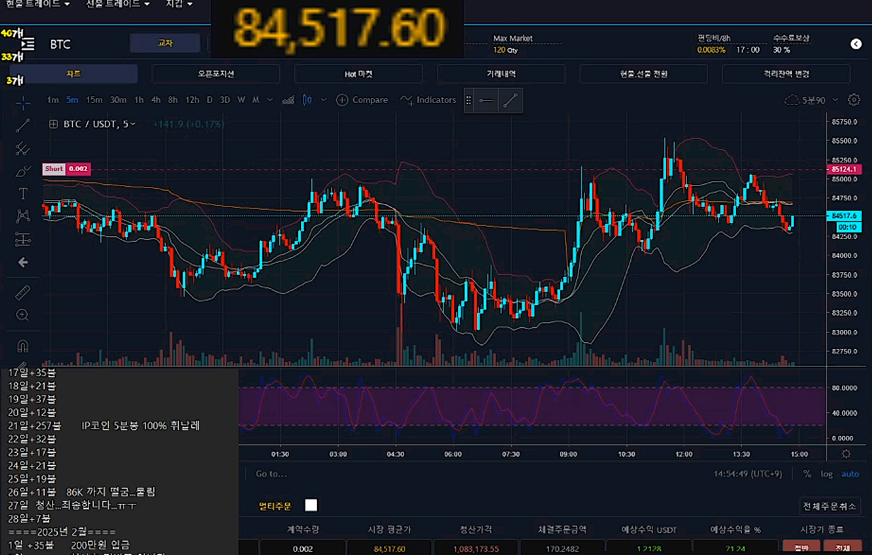Click the ruler measure tool
The image size is (872, 555).
click(x=23, y=292)
